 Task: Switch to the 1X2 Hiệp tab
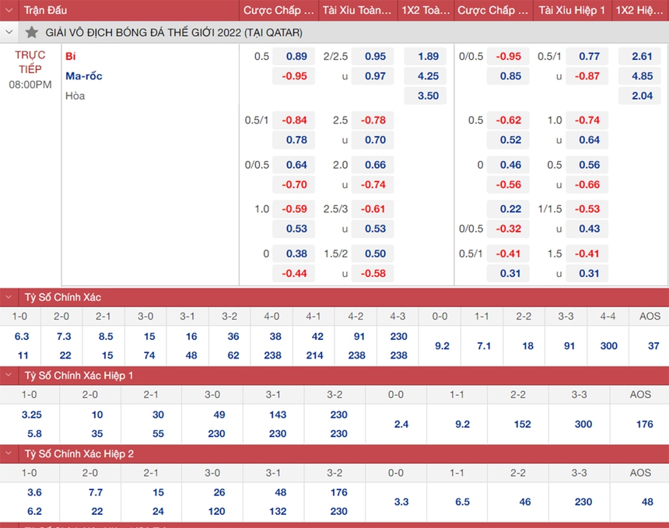[x=640, y=10]
